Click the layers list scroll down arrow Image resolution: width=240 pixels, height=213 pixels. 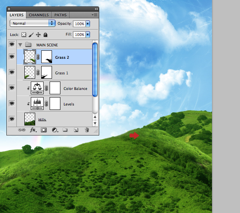[x=95, y=123]
